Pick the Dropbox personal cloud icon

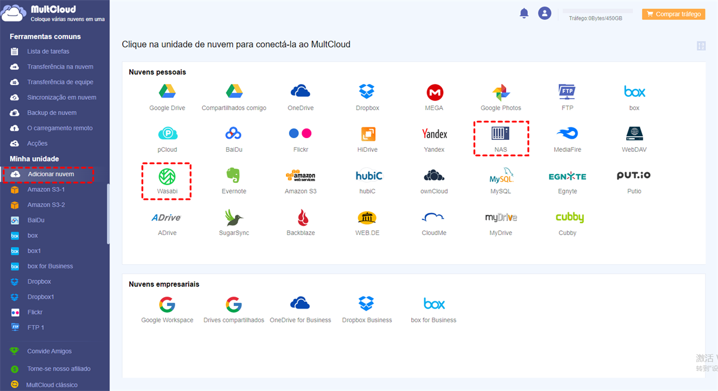[367, 91]
